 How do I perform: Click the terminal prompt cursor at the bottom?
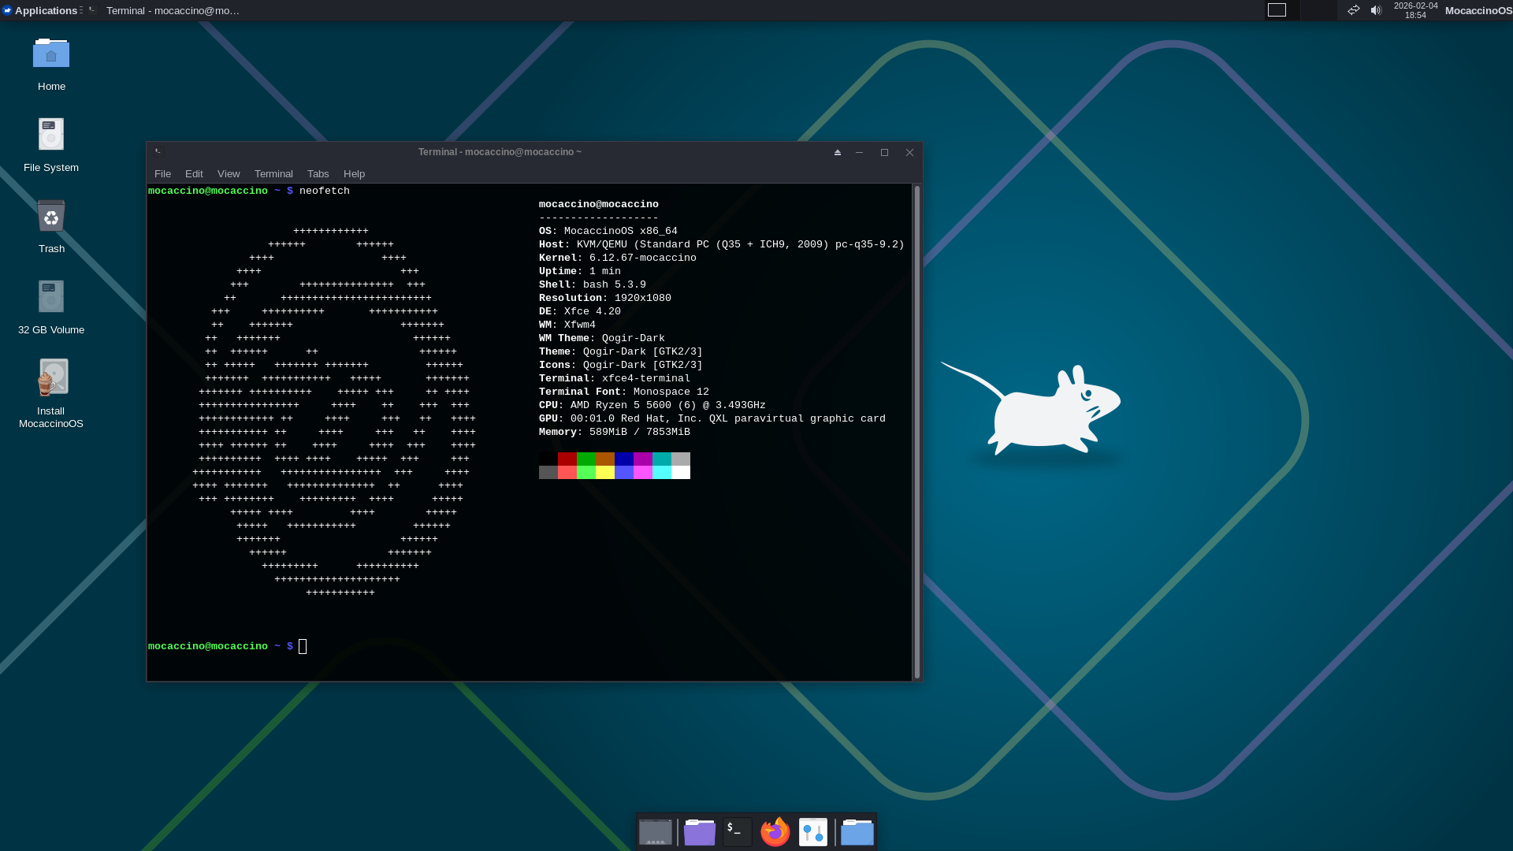pos(303,646)
